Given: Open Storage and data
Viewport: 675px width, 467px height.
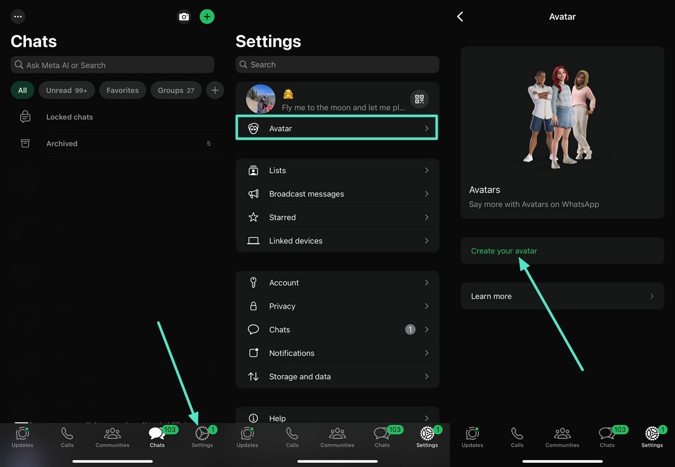Looking at the screenshot, I should pyautogui.click(x=337, y=376).
